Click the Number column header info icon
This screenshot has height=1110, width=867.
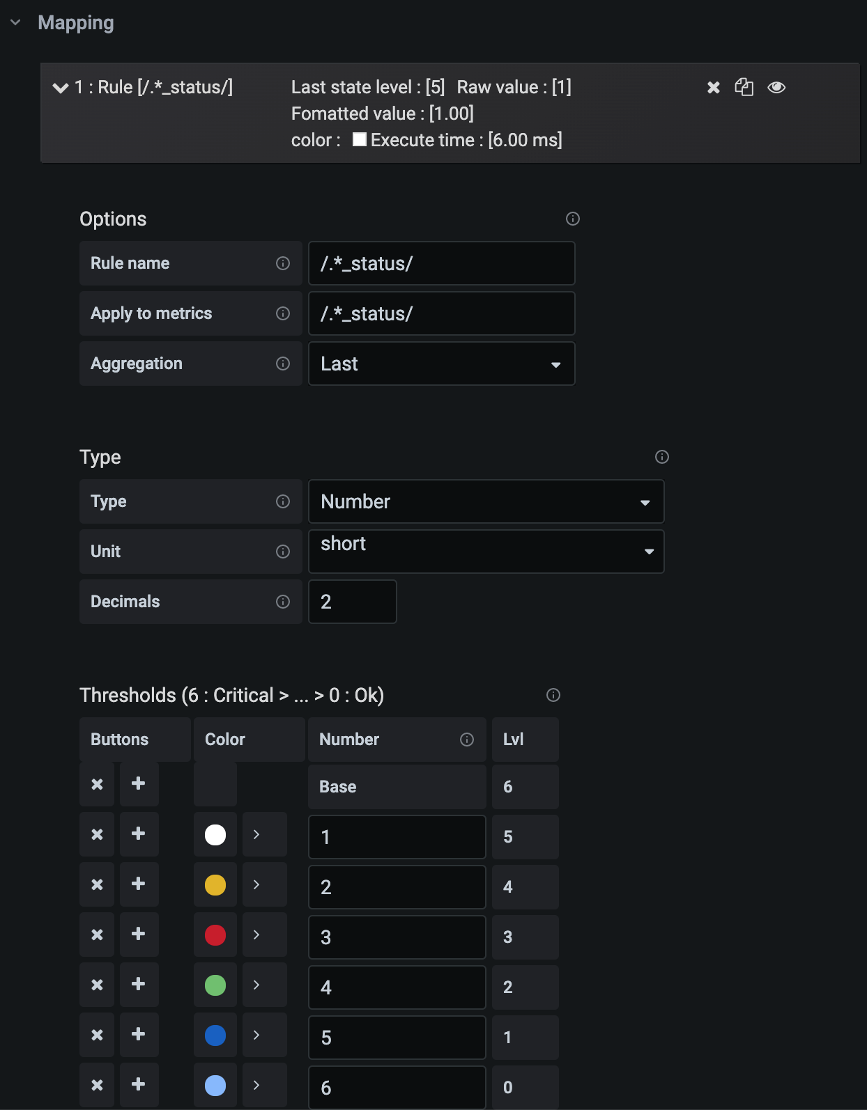467,740
